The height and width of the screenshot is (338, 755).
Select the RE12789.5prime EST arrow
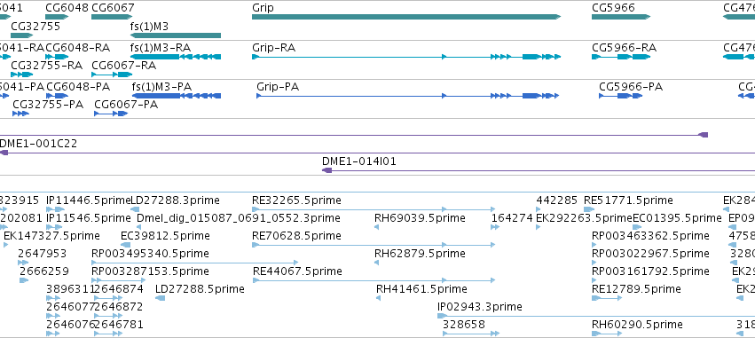(607, 298)
